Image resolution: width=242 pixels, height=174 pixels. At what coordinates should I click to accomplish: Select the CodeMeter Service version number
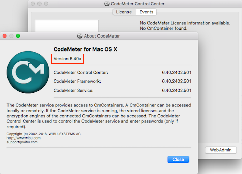(x=177, y=90)
